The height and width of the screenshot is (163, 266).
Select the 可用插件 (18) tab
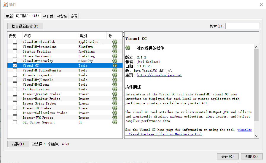[x=28, y=16]
